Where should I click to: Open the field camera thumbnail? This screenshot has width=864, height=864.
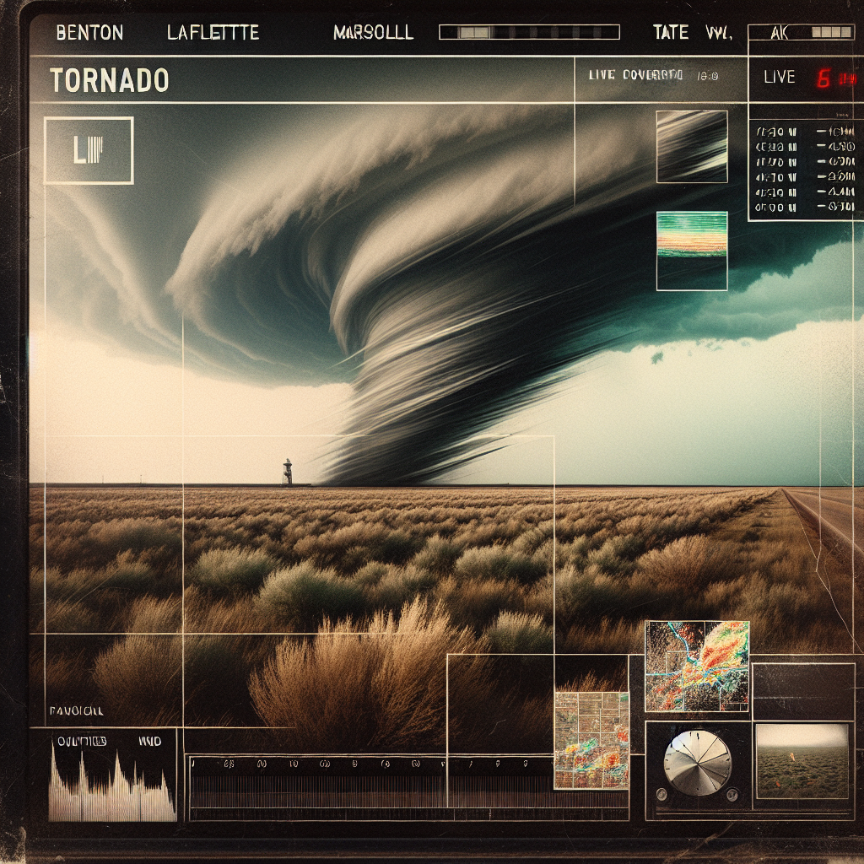coord(802,761)
